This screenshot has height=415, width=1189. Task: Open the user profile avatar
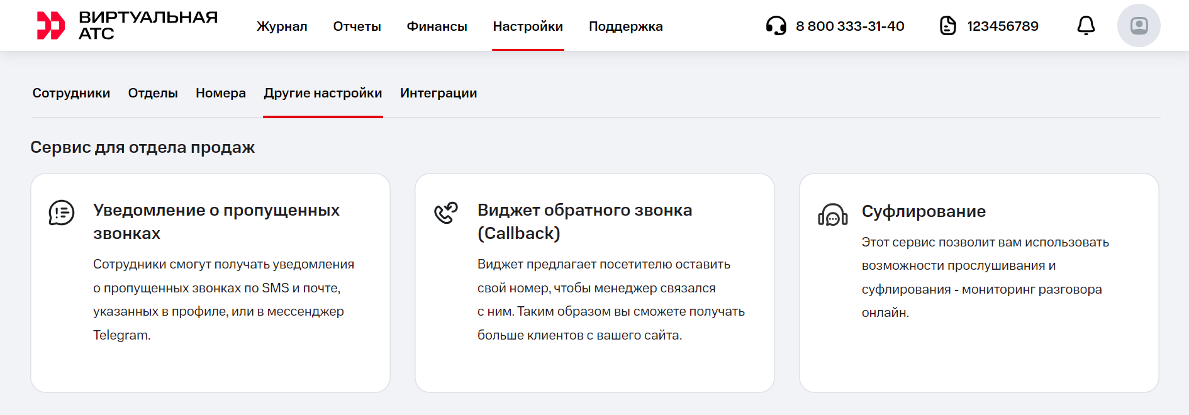point(1138,26)
